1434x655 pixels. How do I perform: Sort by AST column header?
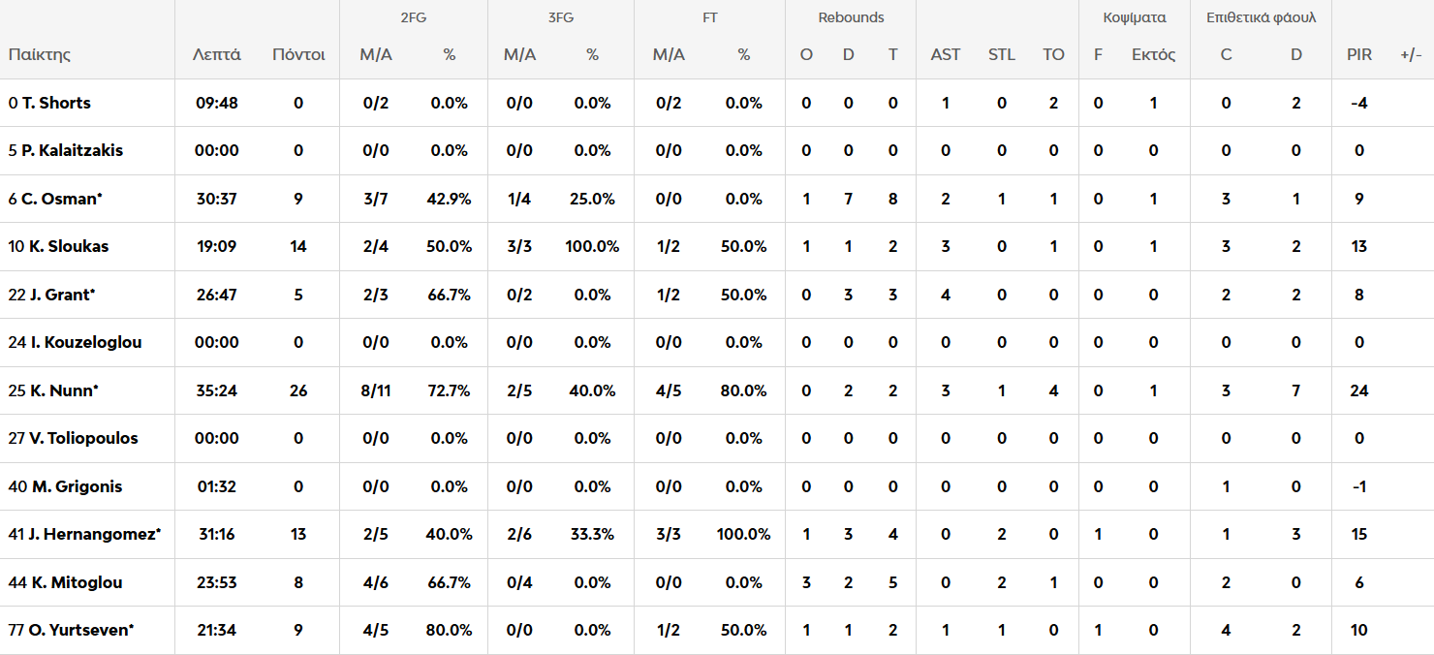click(946, 54)
